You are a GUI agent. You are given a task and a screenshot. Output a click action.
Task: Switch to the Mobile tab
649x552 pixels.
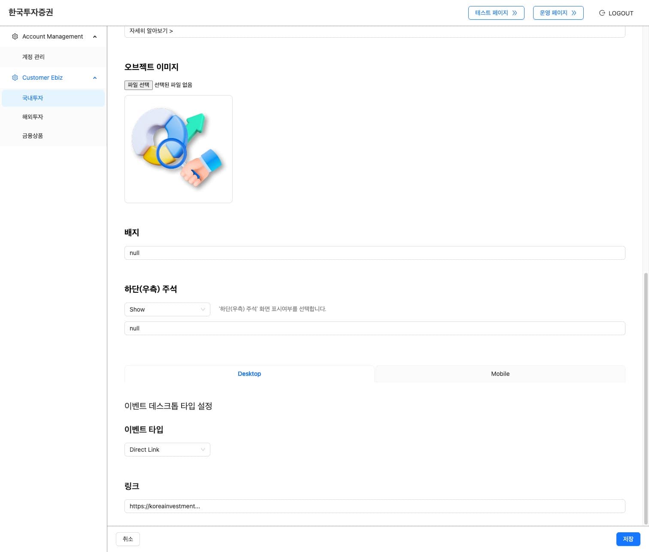coord(500,374)
